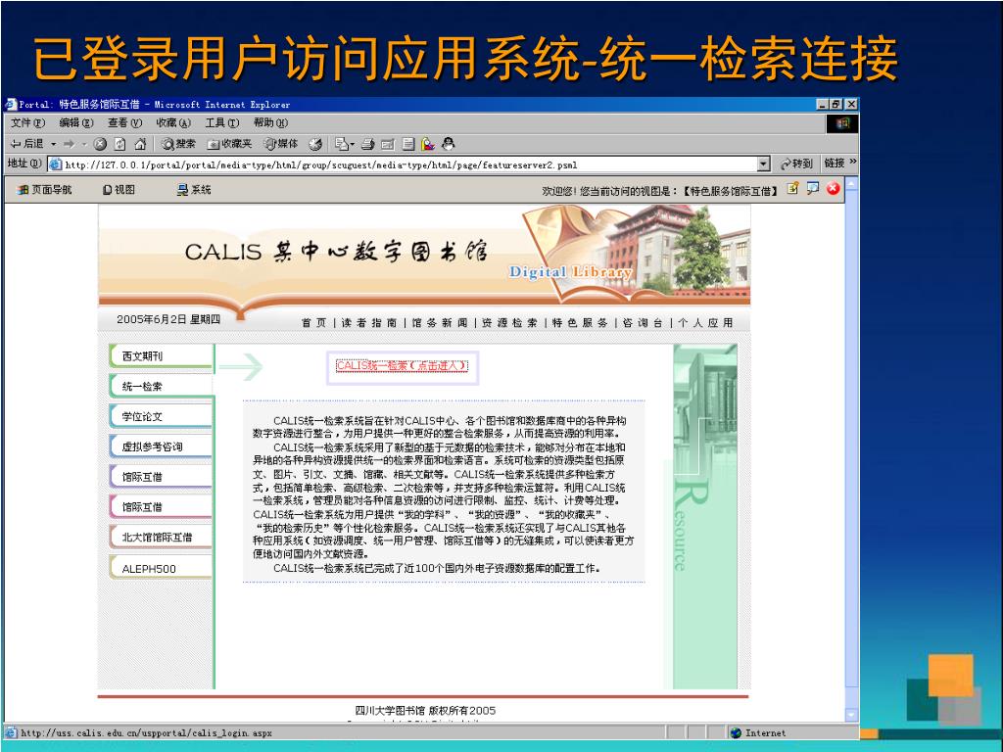
Task: Open the Search (搜索) toolbar button
Action: pos(178,144)
